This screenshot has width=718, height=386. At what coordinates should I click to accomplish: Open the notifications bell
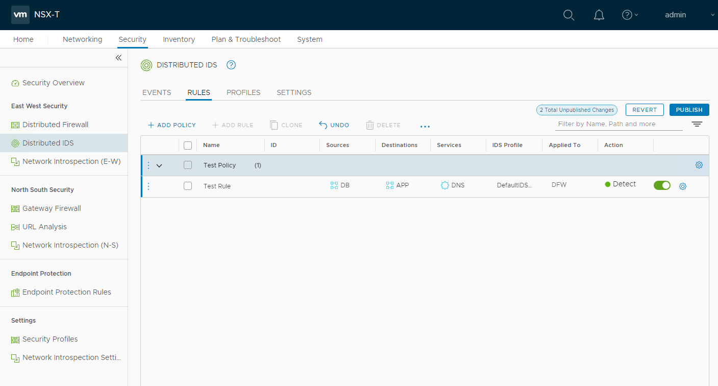(x=599, y=15)
